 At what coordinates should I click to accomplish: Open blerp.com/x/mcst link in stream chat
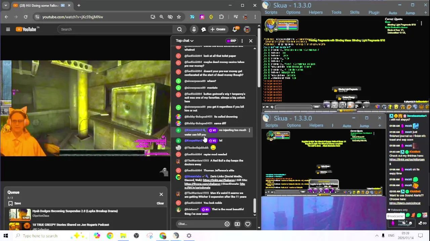pyautogui.click(x=404, y=203)
